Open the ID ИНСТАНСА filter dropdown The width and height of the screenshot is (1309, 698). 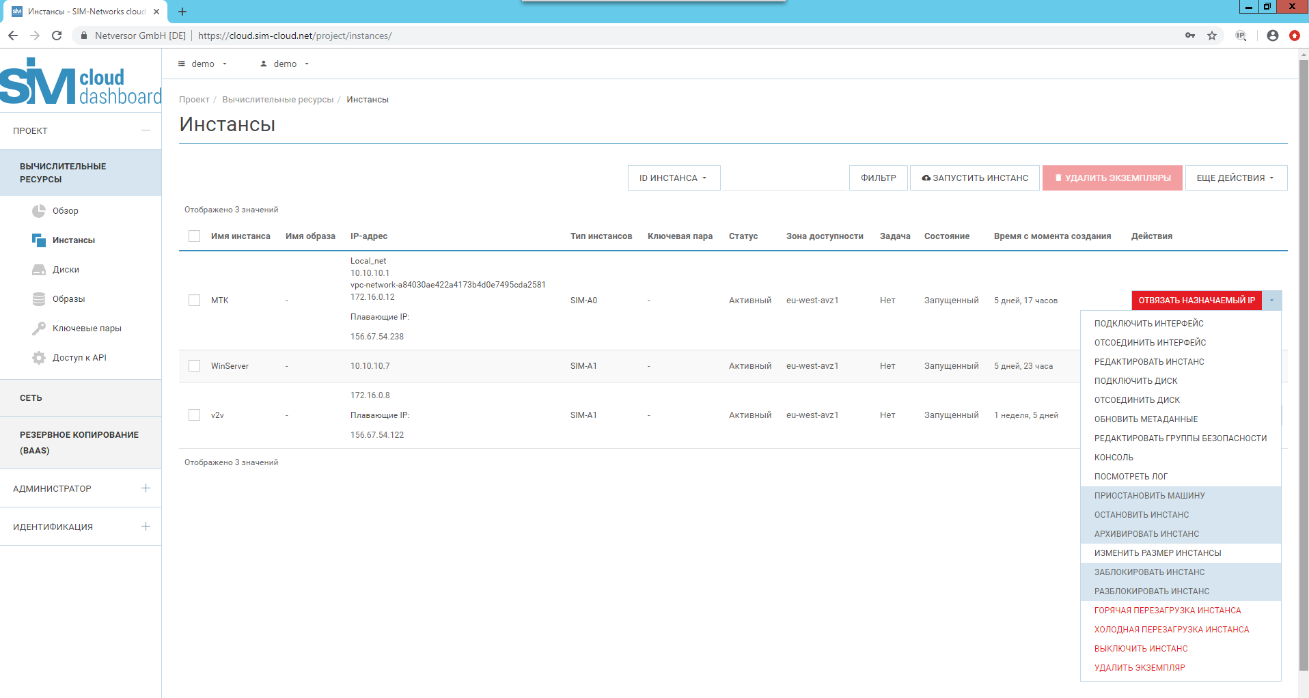click(674, 178)
